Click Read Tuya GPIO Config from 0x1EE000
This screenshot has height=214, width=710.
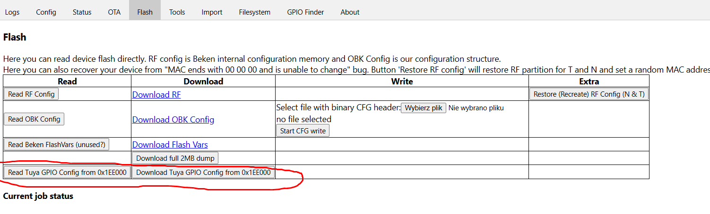click(x=67, y=172)
